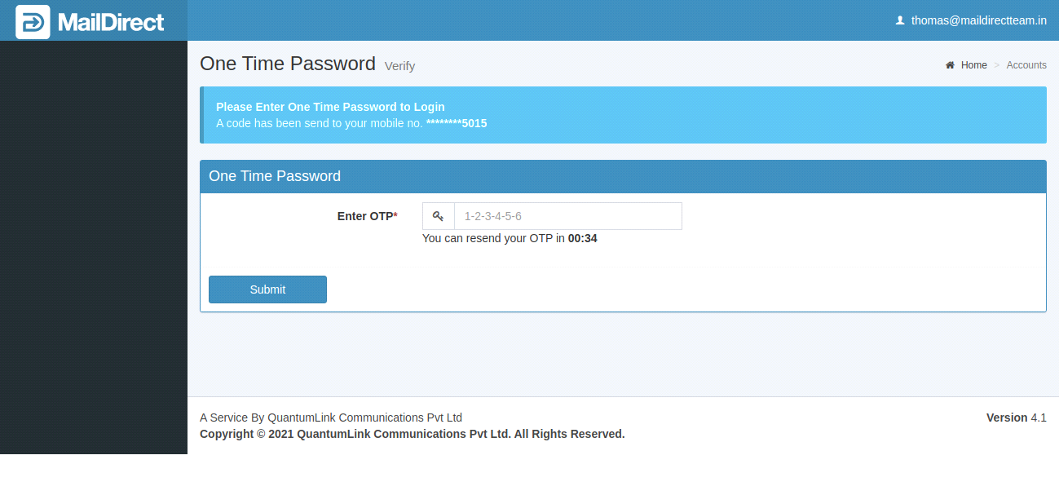Click the MailDirect logo icon
Viewport: 1059px width, 495px height.
coord(33,22)
